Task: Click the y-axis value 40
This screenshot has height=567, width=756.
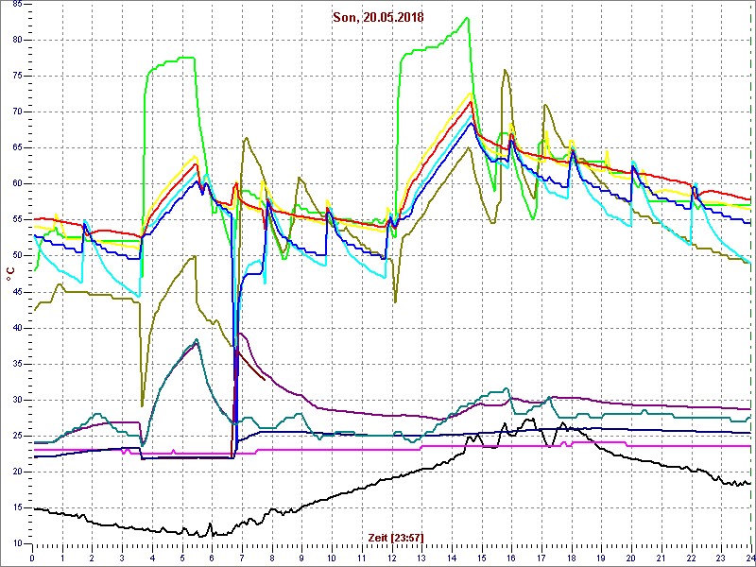Action: pos(16,328)
